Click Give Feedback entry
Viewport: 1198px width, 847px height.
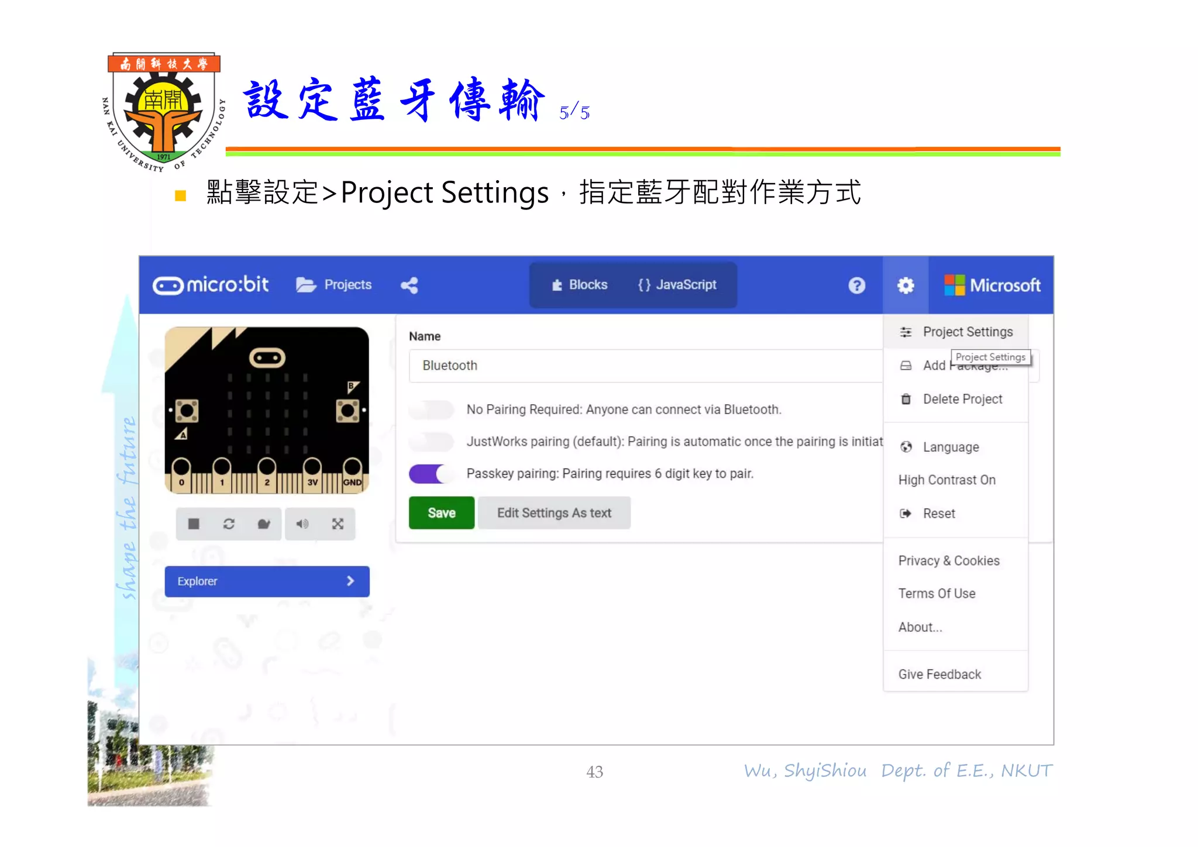(x=956, y=674)
